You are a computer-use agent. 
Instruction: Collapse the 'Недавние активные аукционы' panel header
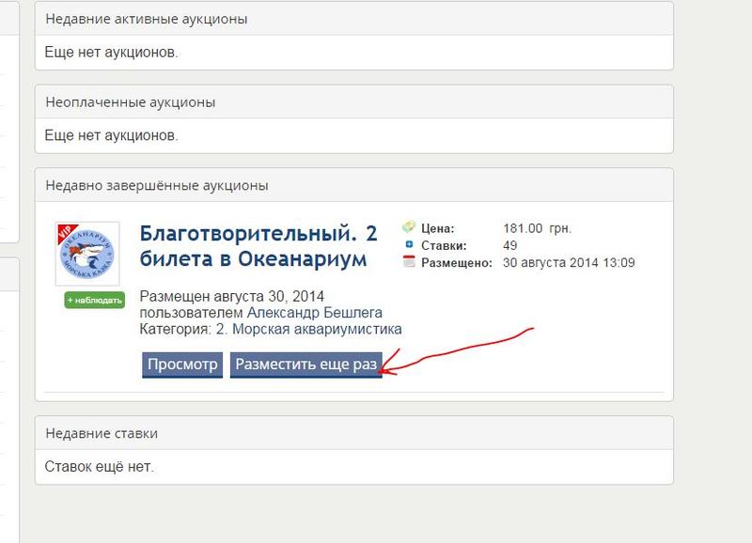pos(353,19)
